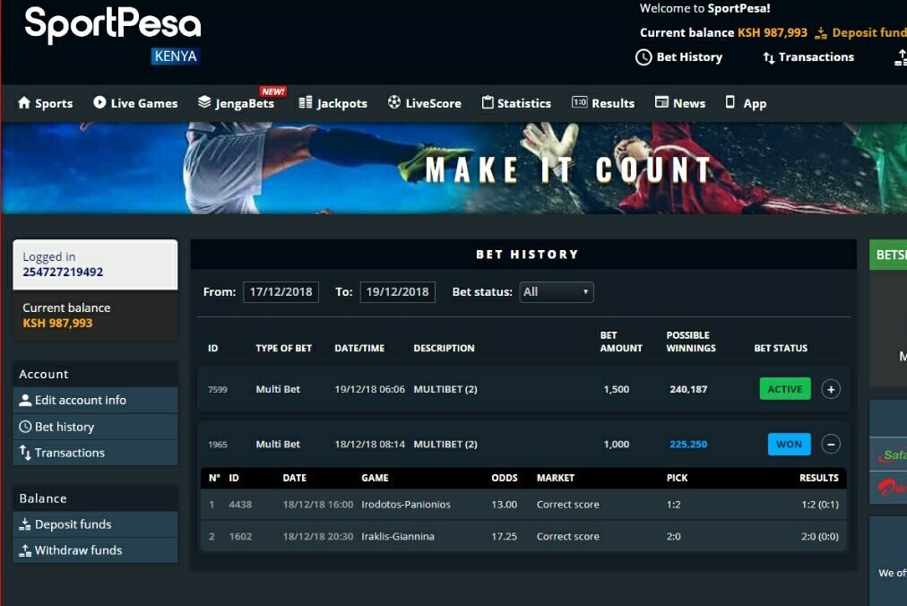Select the Statistics menu item
The height and width of the screenshot is (606, 907).
pos(516,103)
